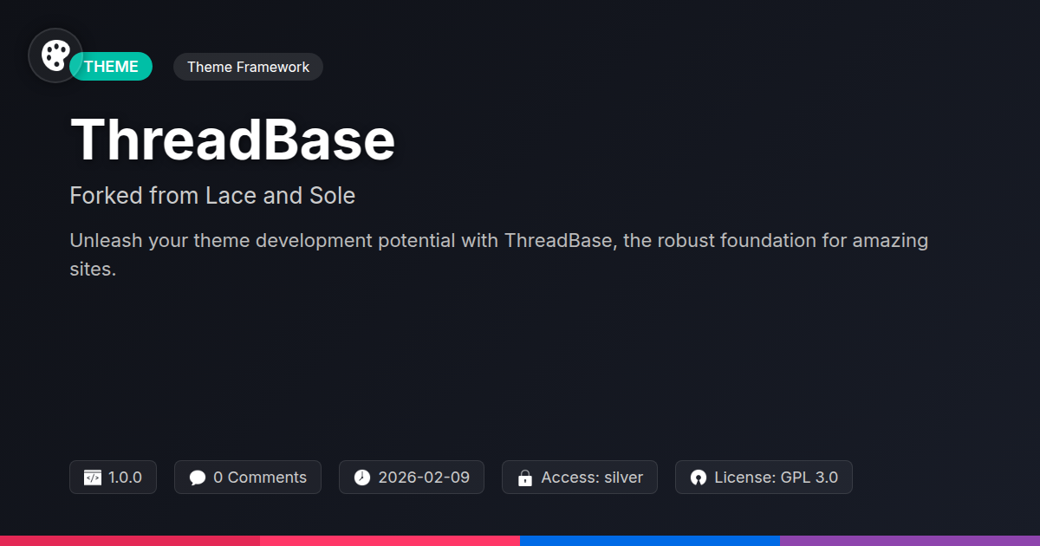The width and height of the screenshot is (1040, 546).
Task: Click the version code icon
Action: pos(93,478)
